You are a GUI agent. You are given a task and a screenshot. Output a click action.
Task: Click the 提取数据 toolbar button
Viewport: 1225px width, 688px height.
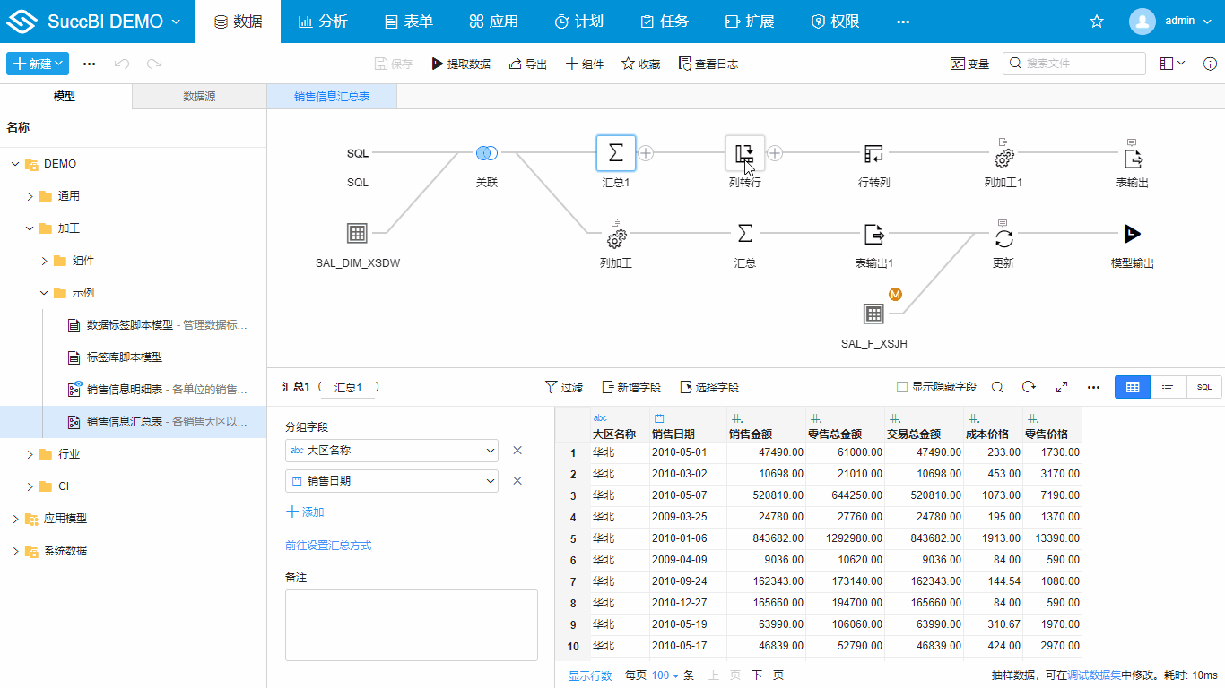[461, 64]
